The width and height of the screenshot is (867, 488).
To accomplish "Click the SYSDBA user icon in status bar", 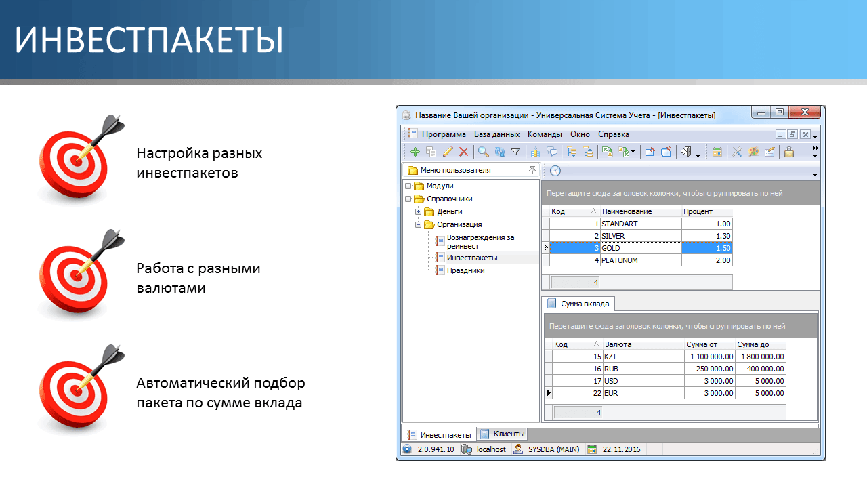I will click(518, 449).
